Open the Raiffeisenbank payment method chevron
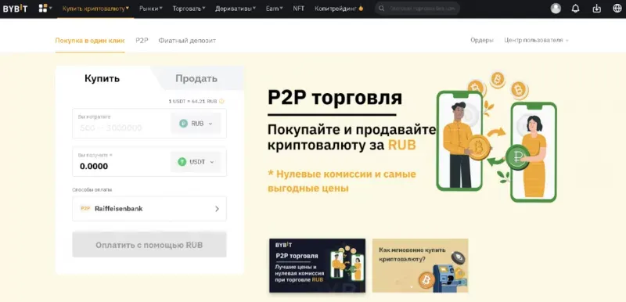 (217, 209)
